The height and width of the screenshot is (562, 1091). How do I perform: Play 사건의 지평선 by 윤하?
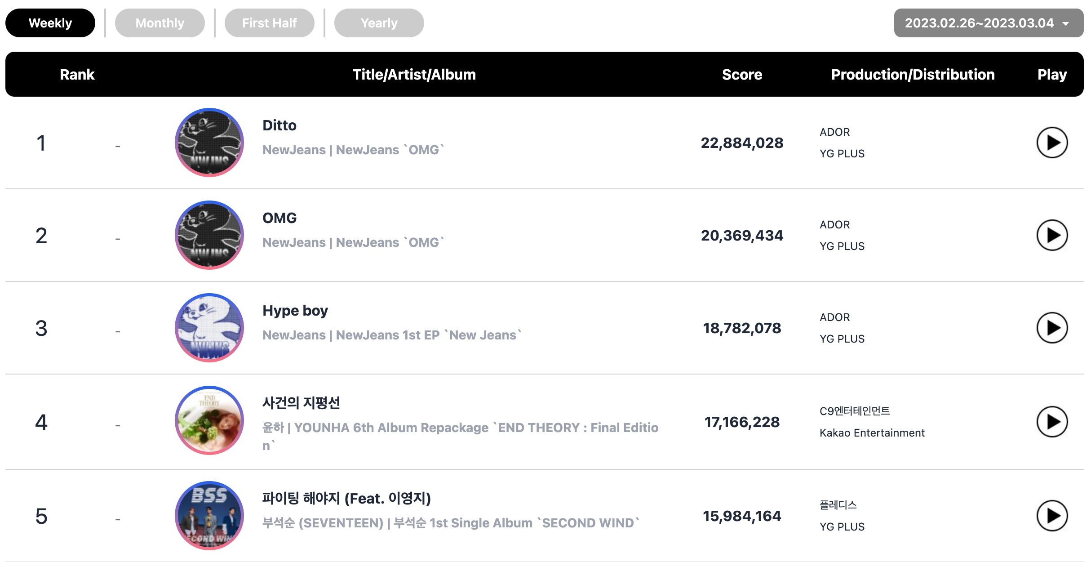pos(1052,422)
